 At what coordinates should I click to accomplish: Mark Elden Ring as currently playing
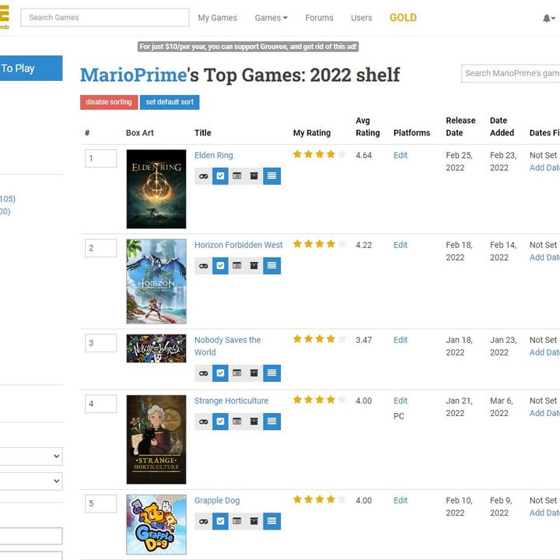203,176
